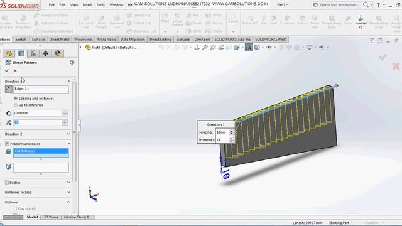Open the Help dropdown arrow
The width and height of the screenshot is (402, 226).
(384, 5)
